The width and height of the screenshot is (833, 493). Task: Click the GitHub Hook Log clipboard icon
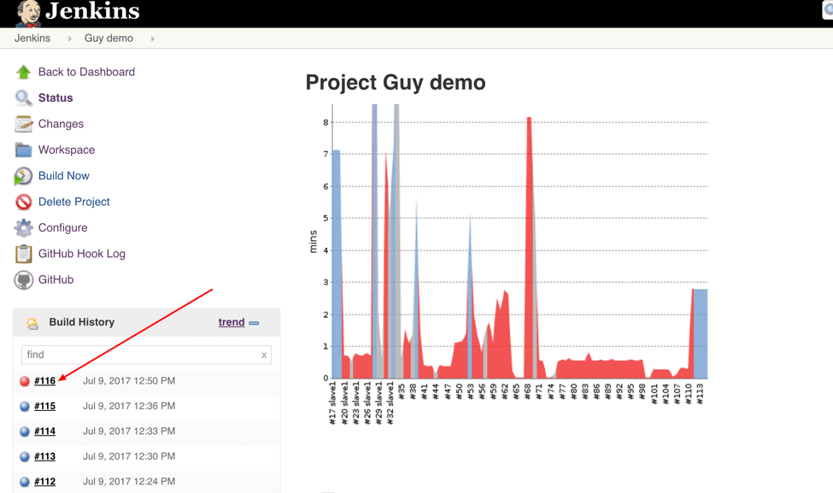(23, 254)
